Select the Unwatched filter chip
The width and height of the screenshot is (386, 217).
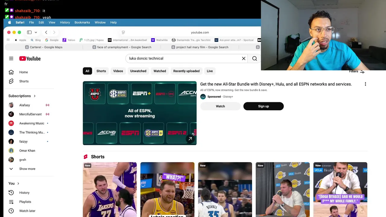(138, 71)
